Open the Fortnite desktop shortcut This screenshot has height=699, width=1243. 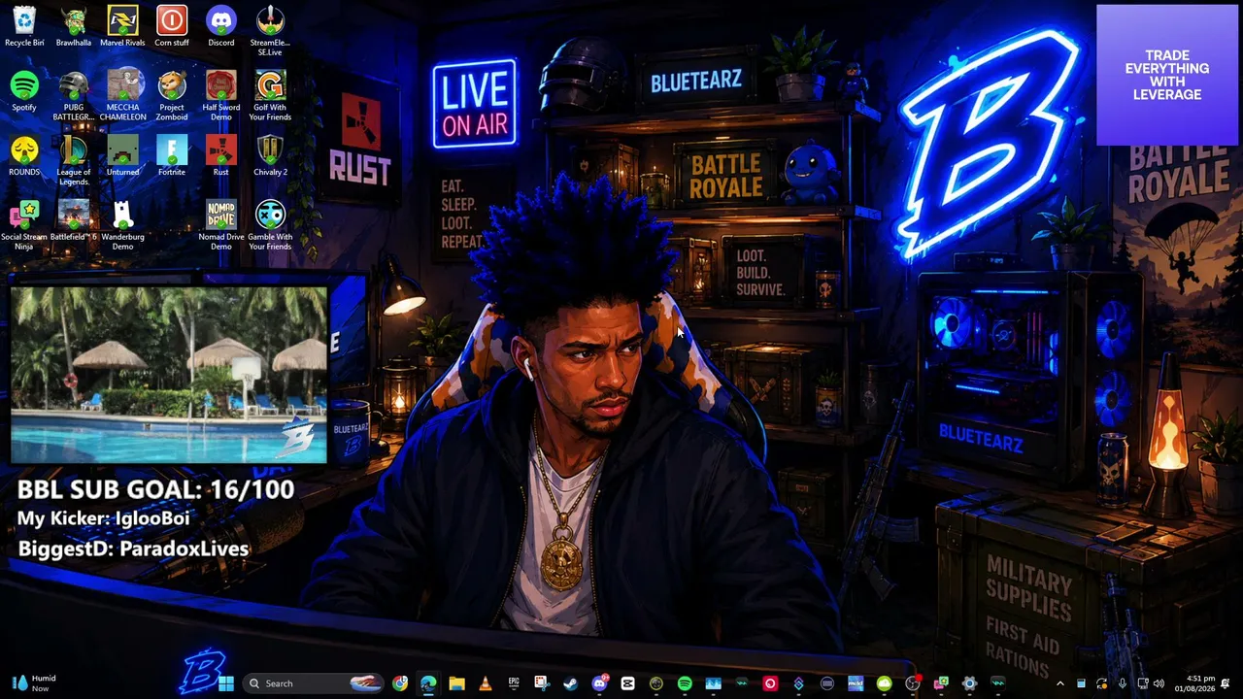(172, 155)
